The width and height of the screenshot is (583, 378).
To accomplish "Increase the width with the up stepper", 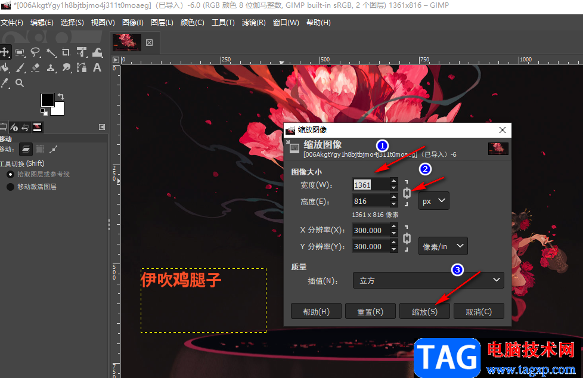I will (x=394, y=181).
